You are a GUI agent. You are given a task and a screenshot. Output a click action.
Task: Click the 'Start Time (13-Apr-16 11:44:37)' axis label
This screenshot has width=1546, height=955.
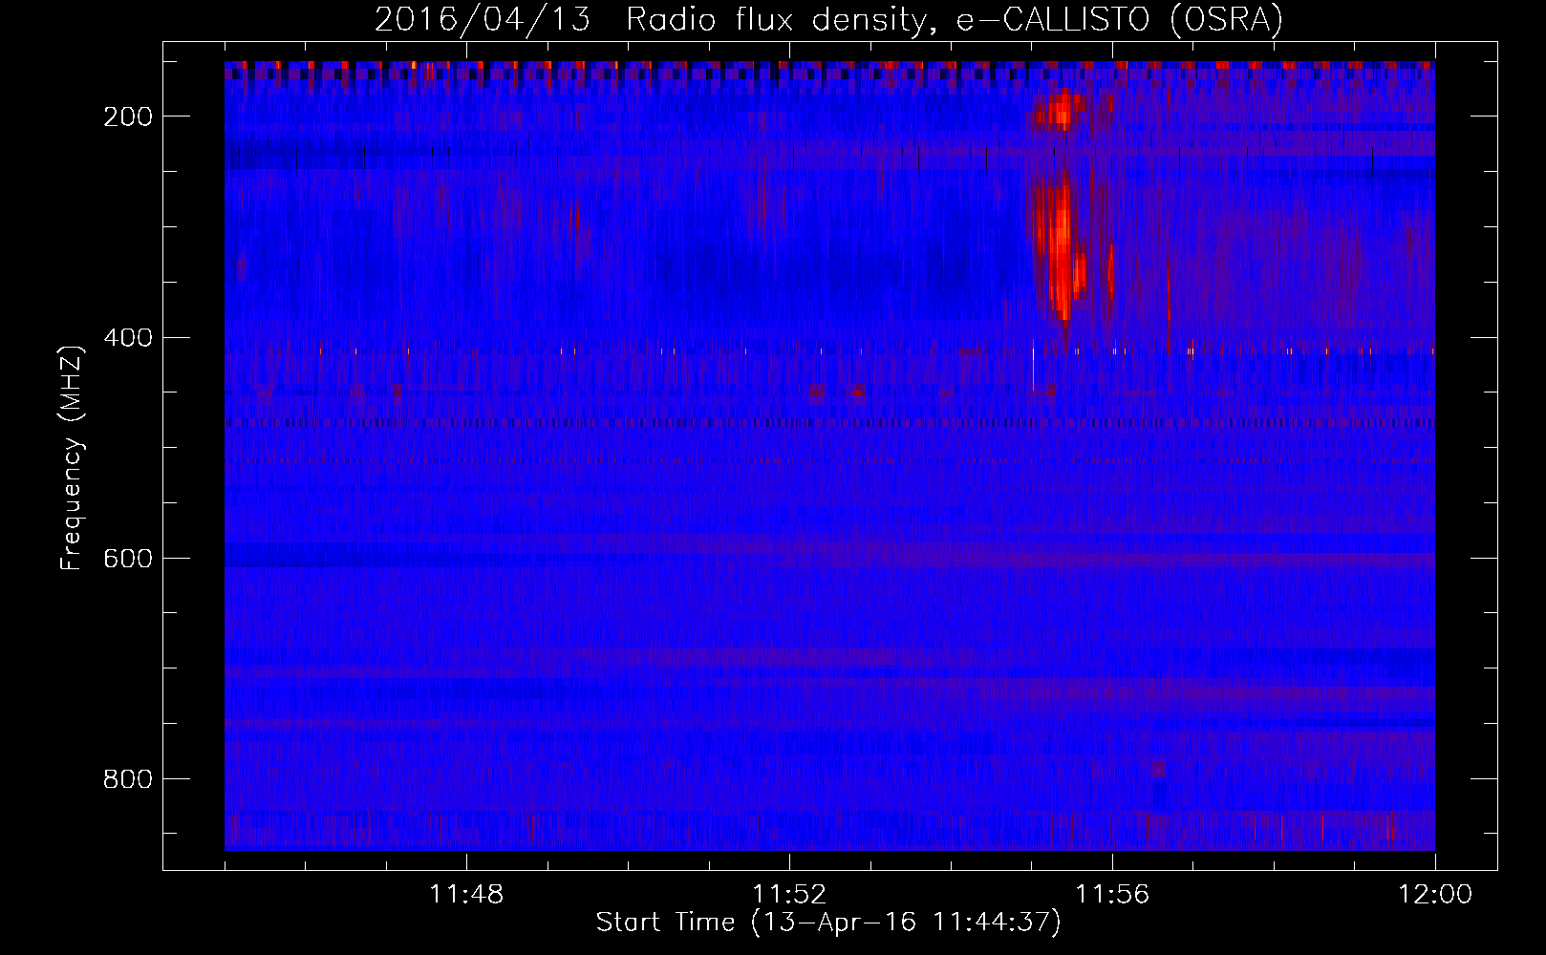click(x=828, y=923)
